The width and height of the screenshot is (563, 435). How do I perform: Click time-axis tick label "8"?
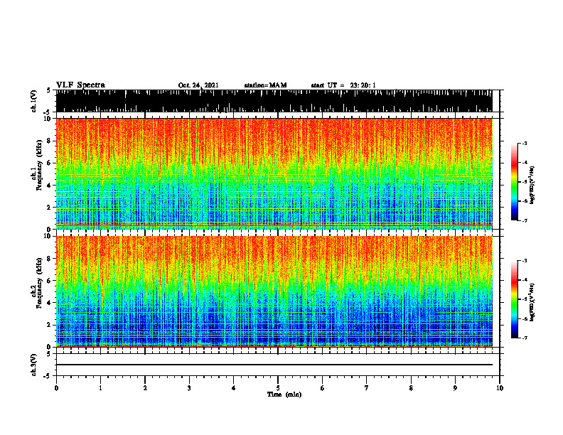(411, 388)
